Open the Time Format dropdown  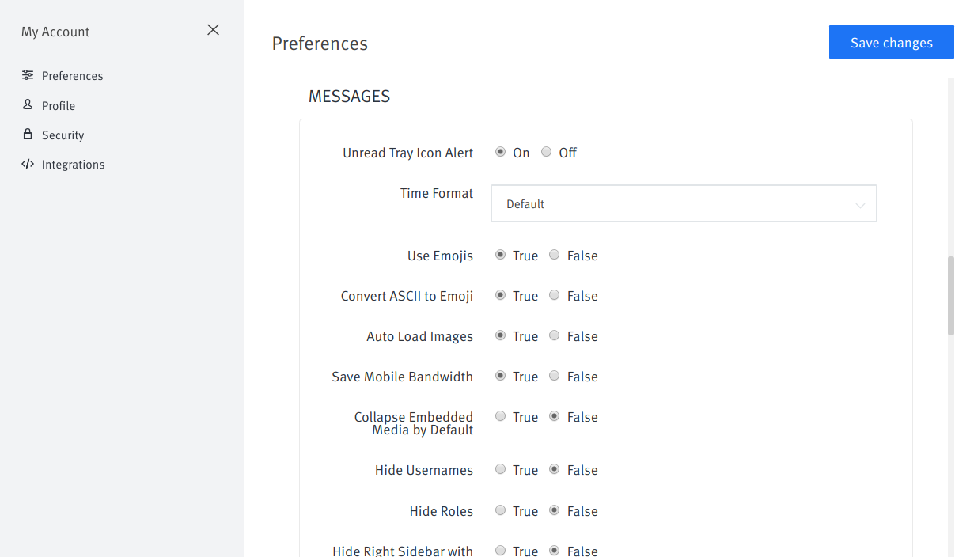[x=684, y=203]
